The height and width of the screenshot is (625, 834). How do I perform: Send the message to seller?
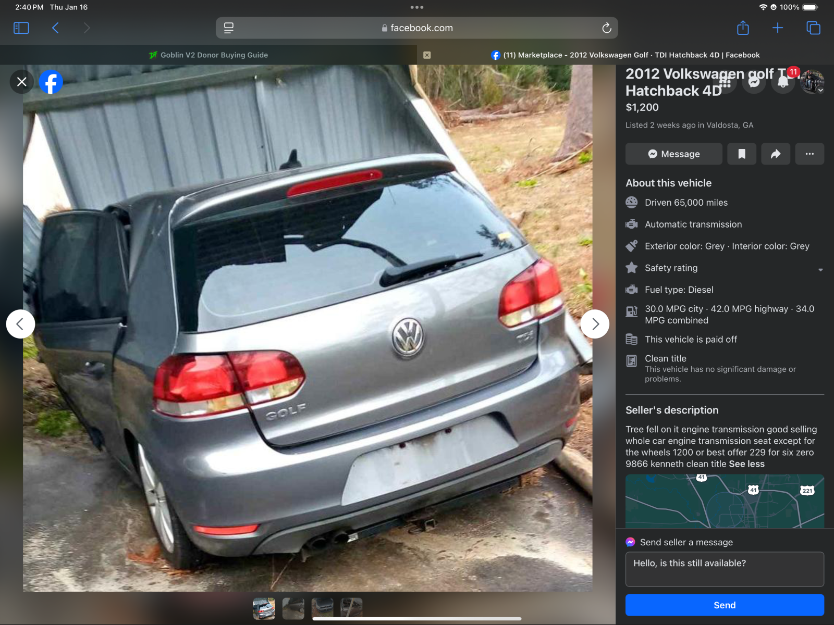(x=724, y=605)
